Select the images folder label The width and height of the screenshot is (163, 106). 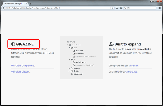pyautogui.click(x=77, y=68)
